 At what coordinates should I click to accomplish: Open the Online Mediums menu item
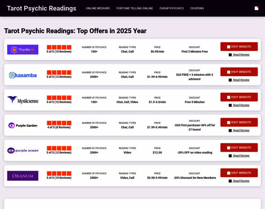[98, 8]
